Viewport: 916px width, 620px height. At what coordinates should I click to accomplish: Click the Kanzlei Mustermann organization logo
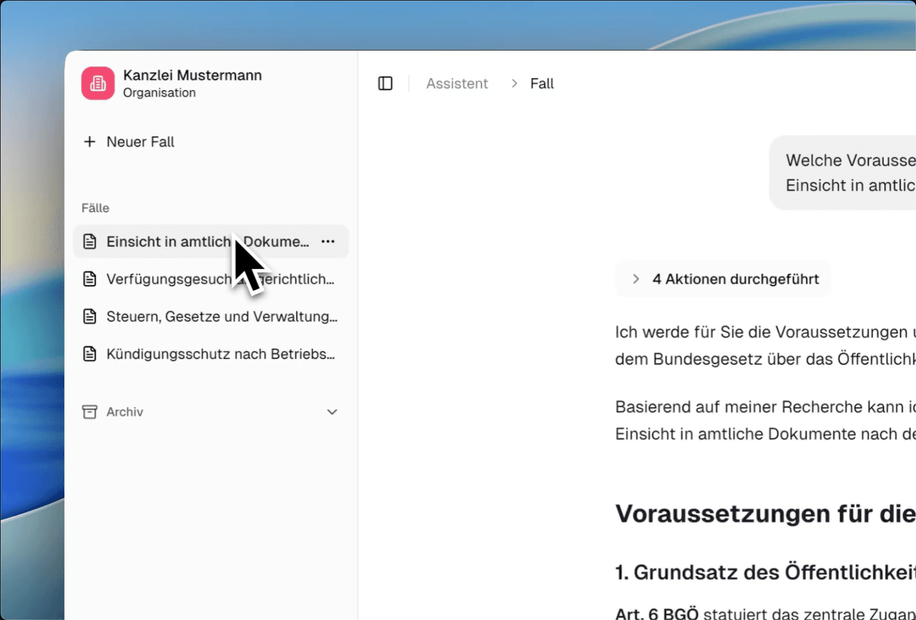[x=97, y=83]
